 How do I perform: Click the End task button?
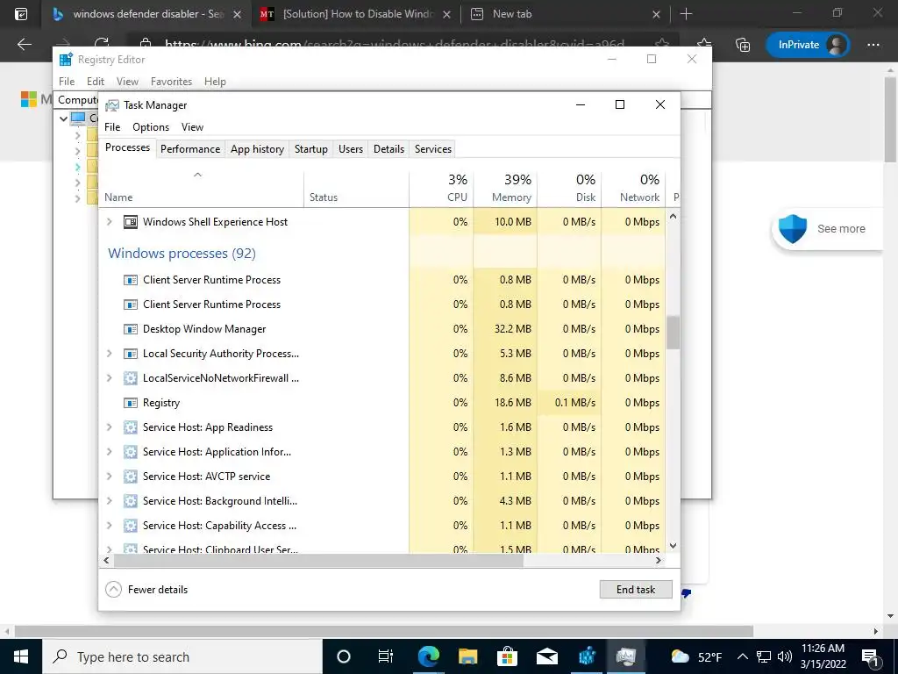[x=636, y=590]
